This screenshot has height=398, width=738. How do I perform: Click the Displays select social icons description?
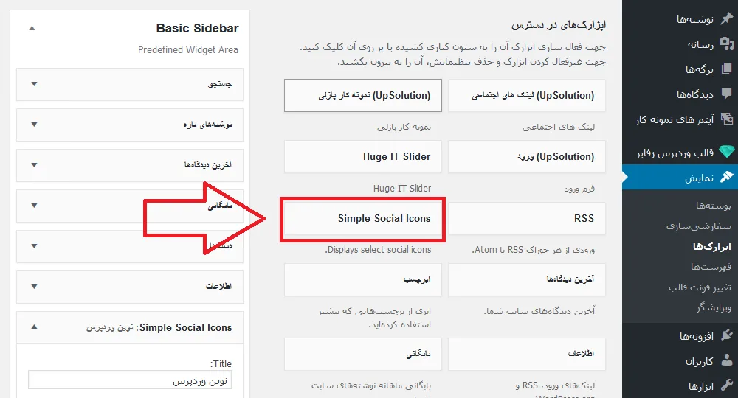(x=378, y=250)
